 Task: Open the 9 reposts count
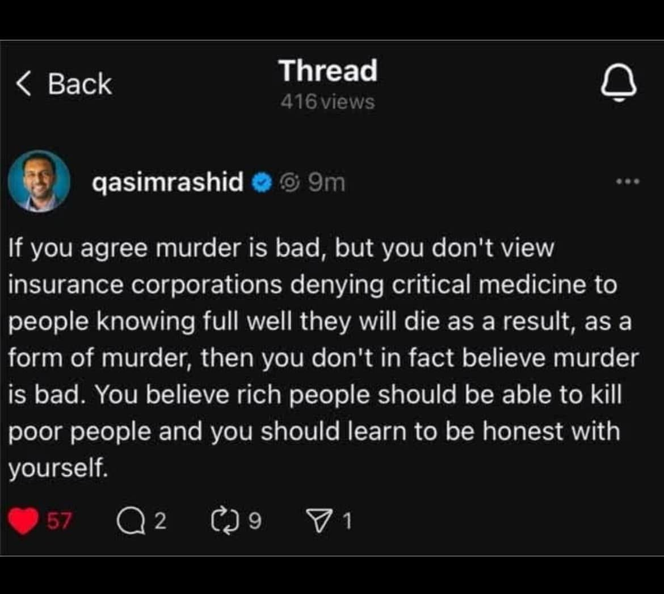pyautogui.click(x=255, y=521)
